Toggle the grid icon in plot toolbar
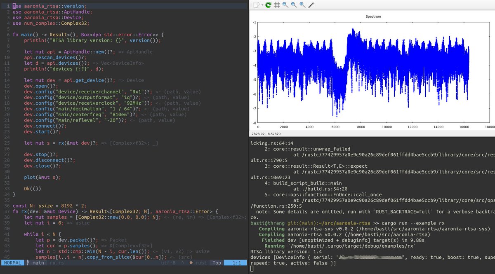The image size is (495, 274). click(277, 5)
